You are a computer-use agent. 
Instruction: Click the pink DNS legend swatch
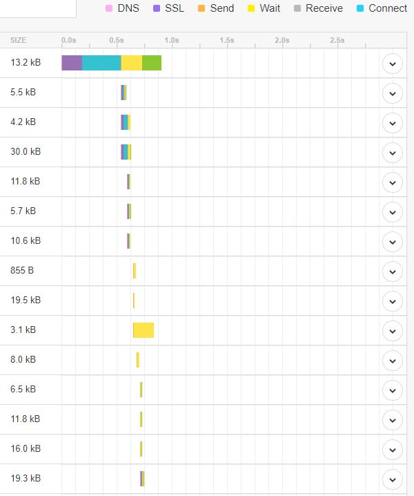108,8
